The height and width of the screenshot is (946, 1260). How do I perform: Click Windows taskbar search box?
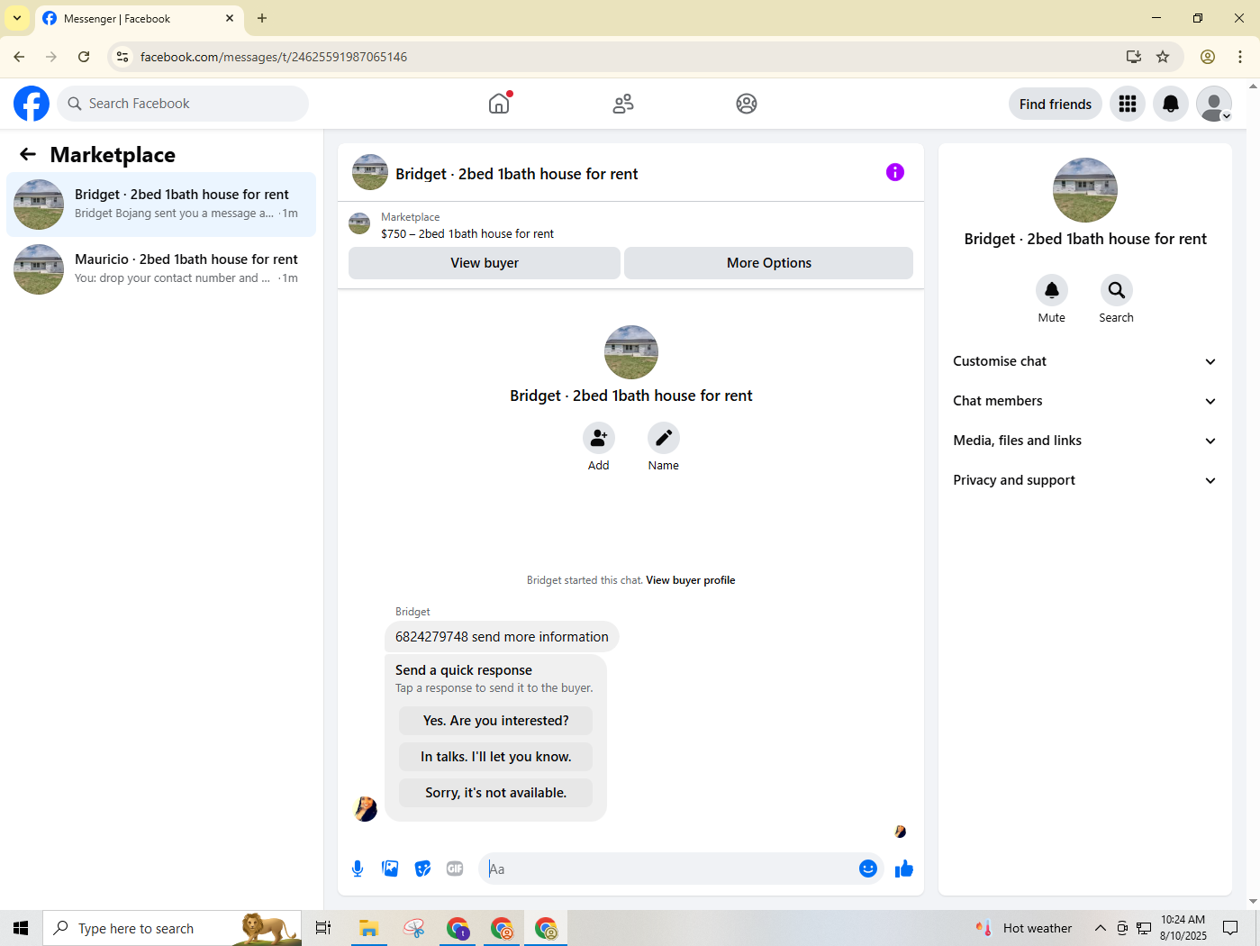pos(172,928)
